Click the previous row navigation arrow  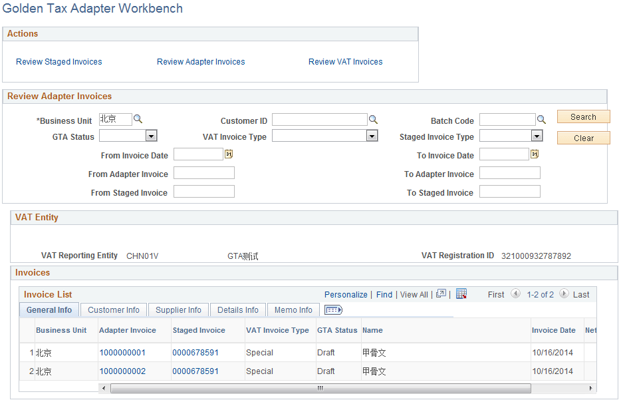coord(516,294)
